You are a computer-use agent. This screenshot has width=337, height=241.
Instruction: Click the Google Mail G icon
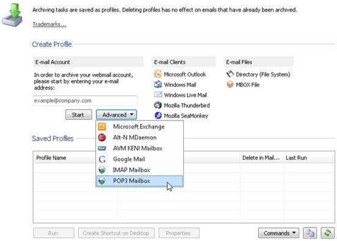(x=102, y=159)
